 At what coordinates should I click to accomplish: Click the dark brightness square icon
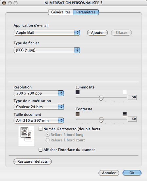[77, 92]
